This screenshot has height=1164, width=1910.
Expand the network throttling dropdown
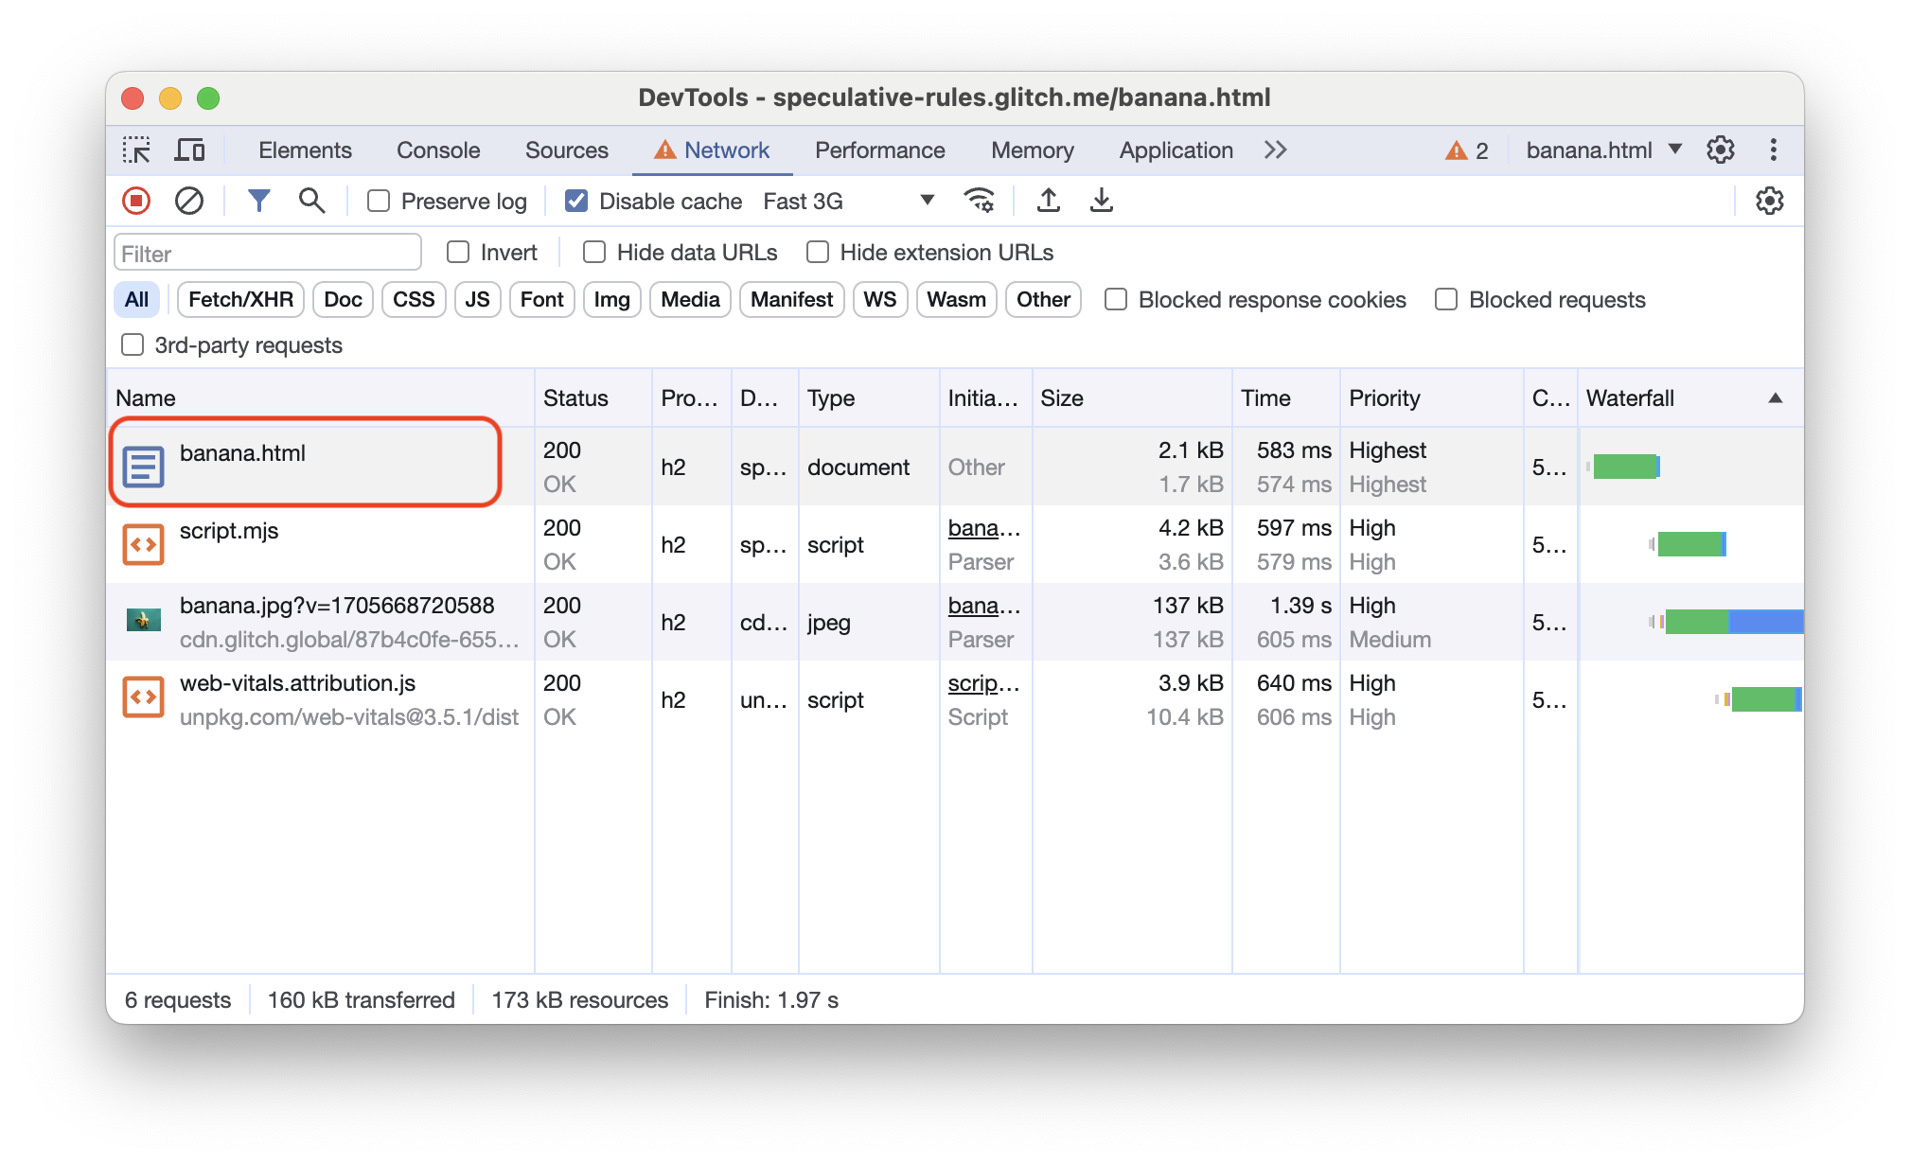click(x=922, y=201)
